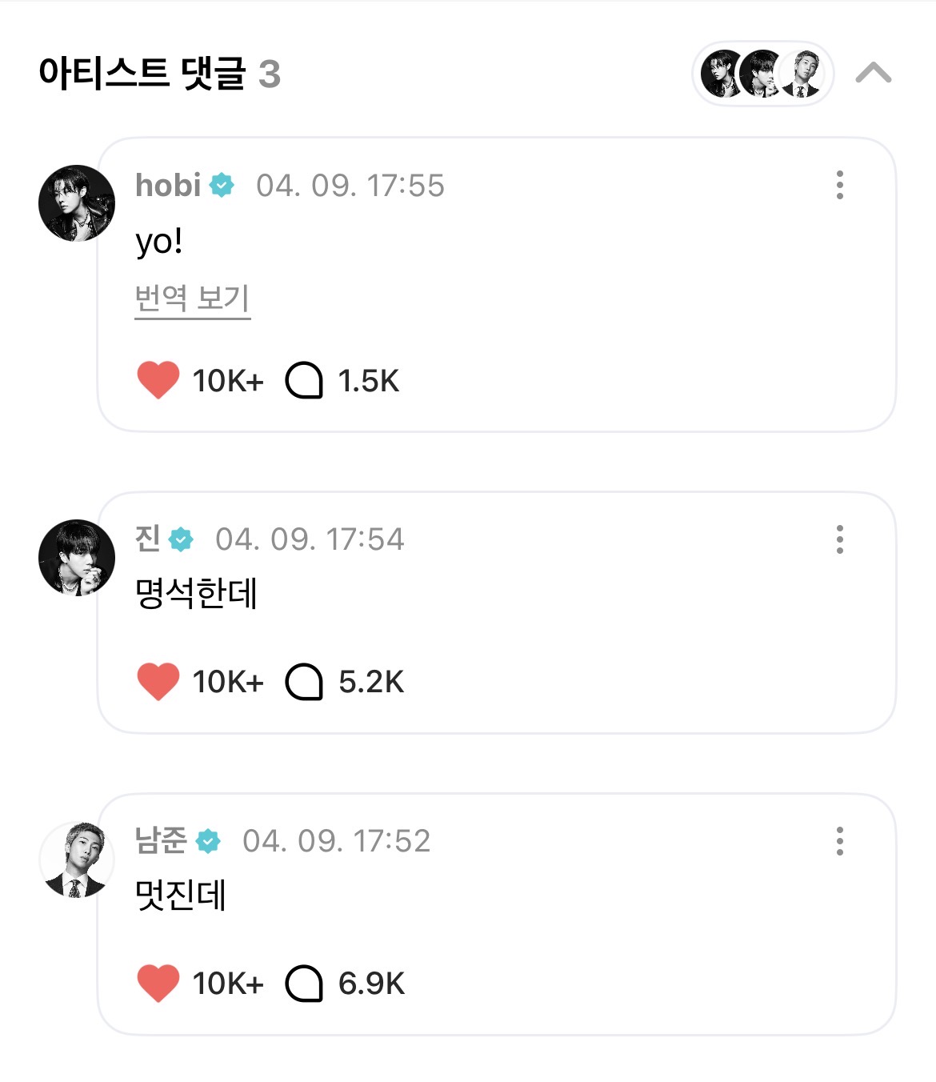Viewport: 936px width, 1082px height.
Task: Open hobi's profile picture
Action: click(77, 203)
